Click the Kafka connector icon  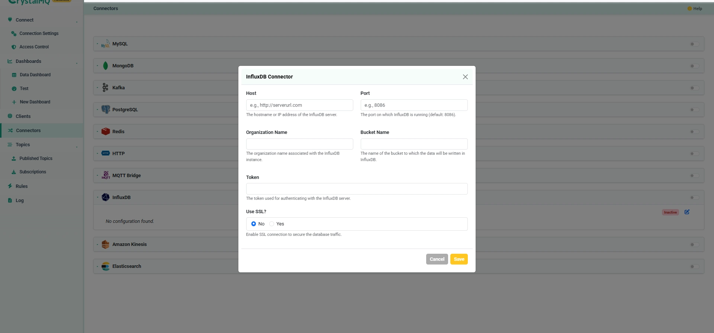coord(106,88)
